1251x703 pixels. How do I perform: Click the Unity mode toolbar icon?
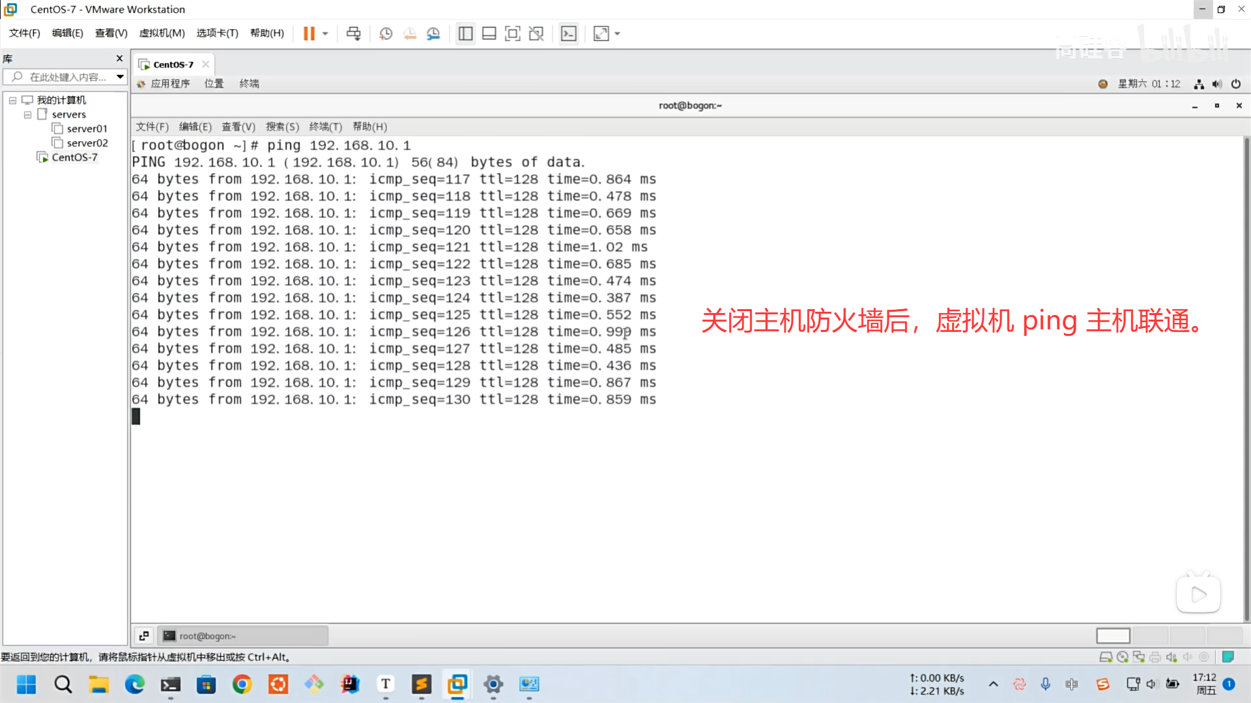coord(536,33)
